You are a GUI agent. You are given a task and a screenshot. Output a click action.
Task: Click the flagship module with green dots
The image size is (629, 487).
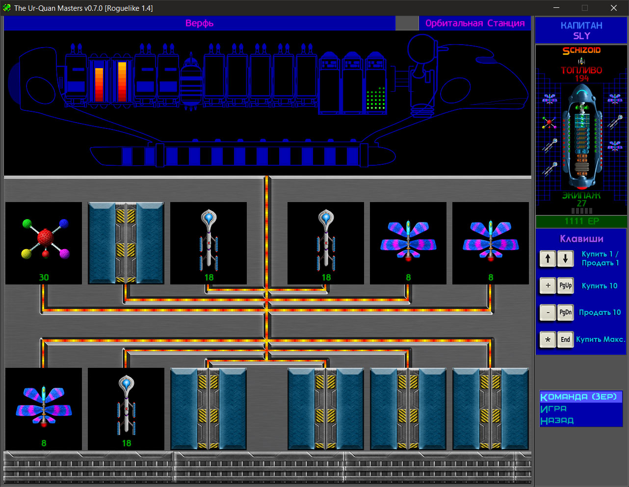coord(376,83)
